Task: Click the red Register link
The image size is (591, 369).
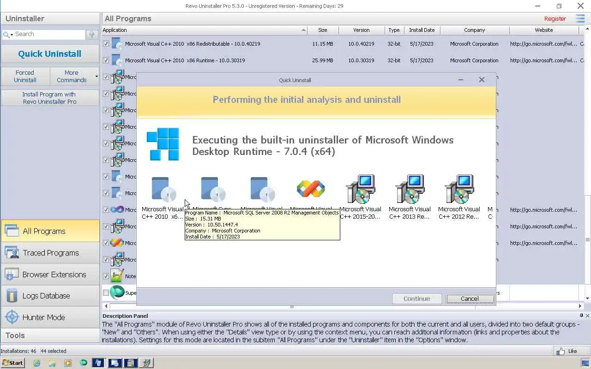Action: (x=555, y=19)
